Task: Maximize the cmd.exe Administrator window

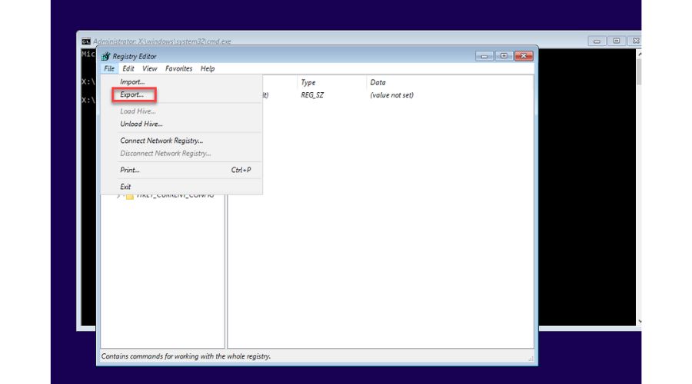Action: (617, 41)
